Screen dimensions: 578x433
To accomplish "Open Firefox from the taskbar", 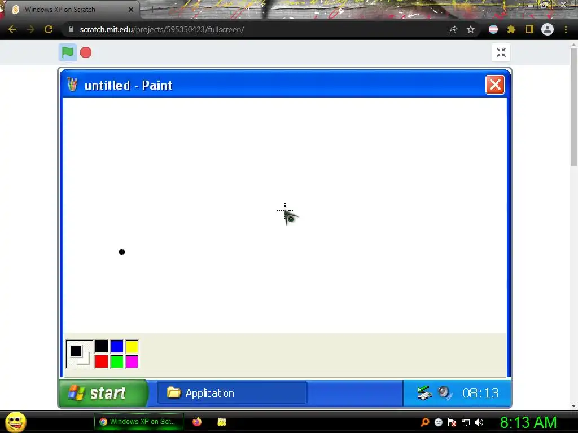I will point(197,422).
